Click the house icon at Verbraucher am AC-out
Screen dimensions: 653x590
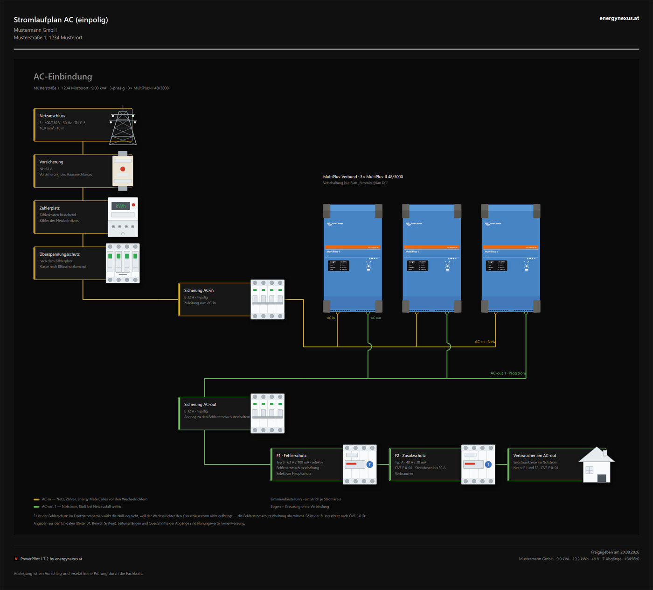click(597, 464)
